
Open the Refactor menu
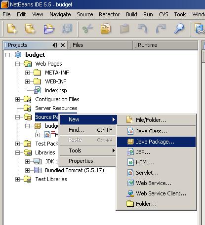[x=109, y=14]
